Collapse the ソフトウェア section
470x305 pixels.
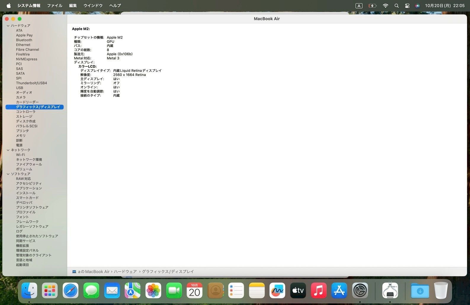[x=8, y=174]
